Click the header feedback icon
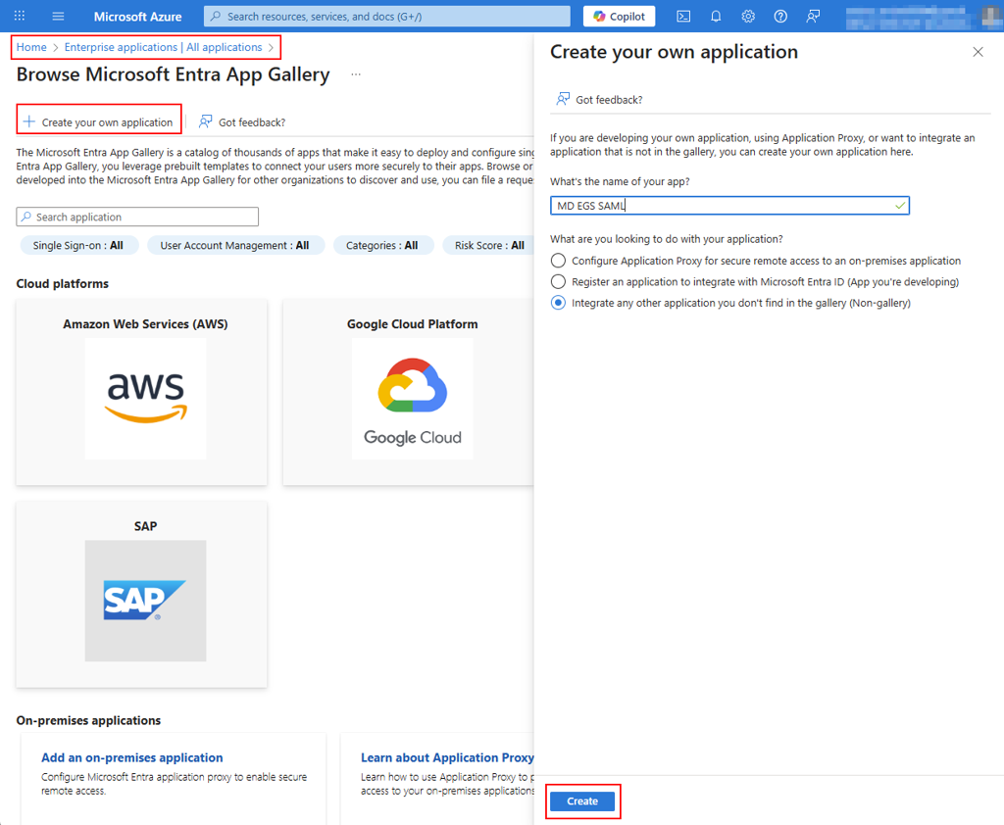The height and width of the screenshot is (825, 1004). click(x=813, y=17)
